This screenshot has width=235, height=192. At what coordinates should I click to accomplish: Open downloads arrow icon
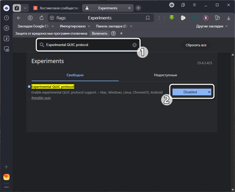point(229,18)
